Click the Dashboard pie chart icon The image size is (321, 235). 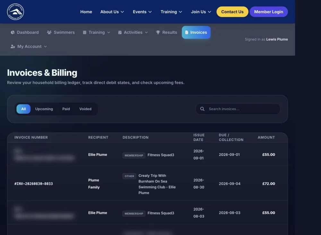point(13,32)
